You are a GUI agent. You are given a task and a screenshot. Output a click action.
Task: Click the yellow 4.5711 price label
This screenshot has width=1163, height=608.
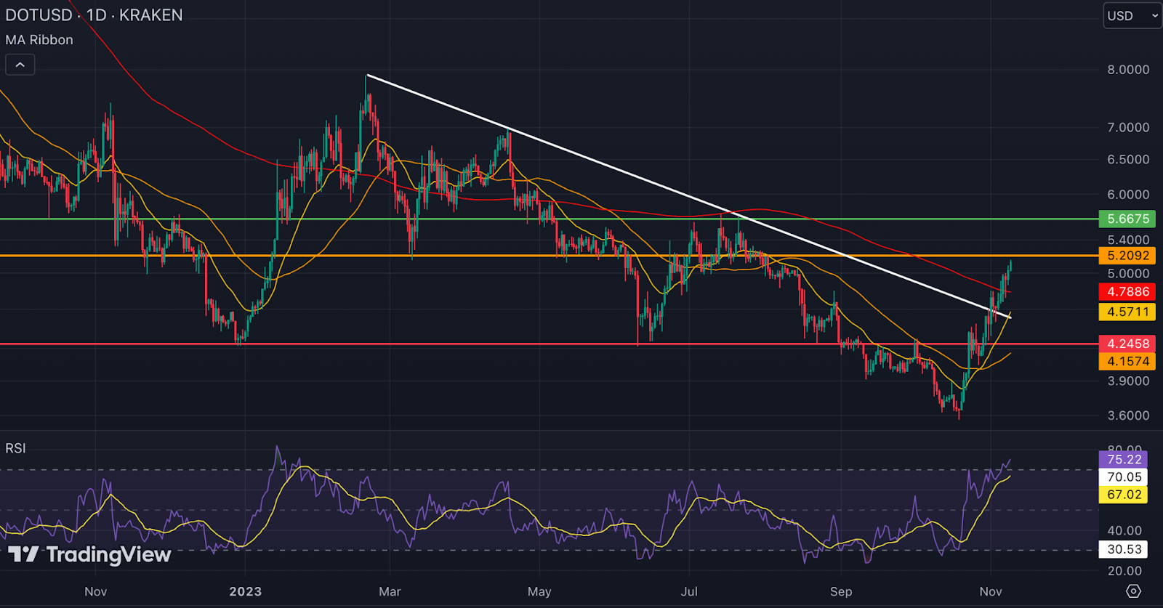1127,312
